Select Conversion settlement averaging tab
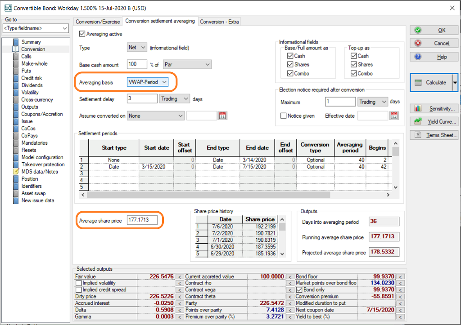This screenshot has height=325, width=461. (x=160, y=21)
